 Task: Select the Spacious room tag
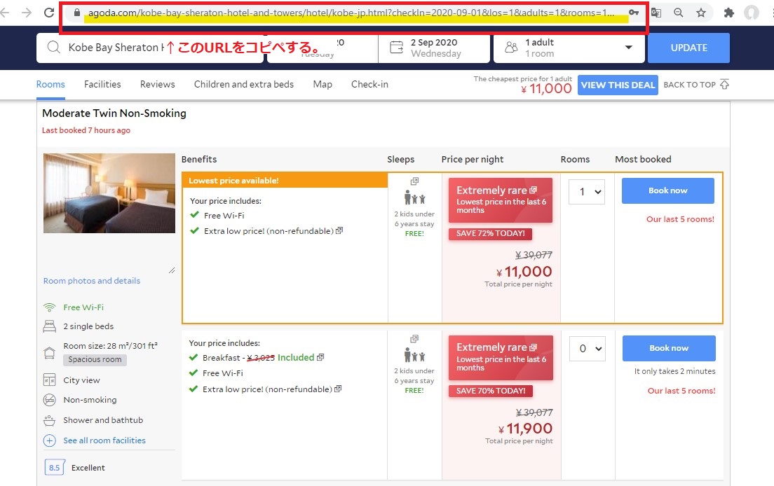[95, 359]
